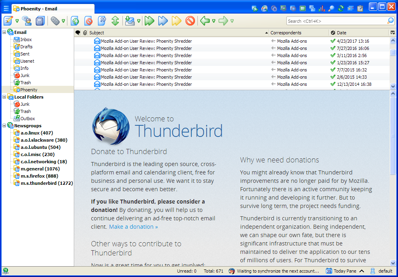Image resolution: width=398 pixels, height=277 pixels.
Task: Go forward with the green right arrow
Action: click(223, 21)
